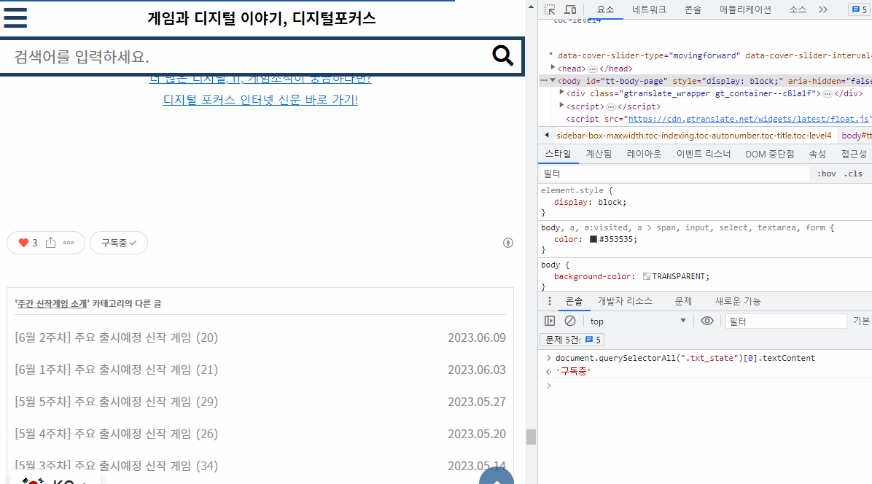This screenshot has width=872, height=484.
Task: Click the '구독중' console output string
Action: pos(573,371)
